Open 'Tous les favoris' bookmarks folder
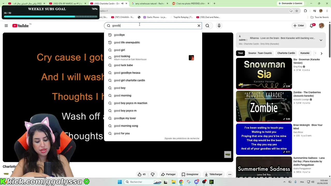The image size is (331, 186). [x=320, y=17]
